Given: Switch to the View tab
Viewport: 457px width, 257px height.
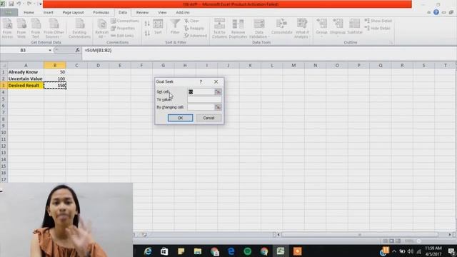Looking at the screenshot, I should (162, 13).
